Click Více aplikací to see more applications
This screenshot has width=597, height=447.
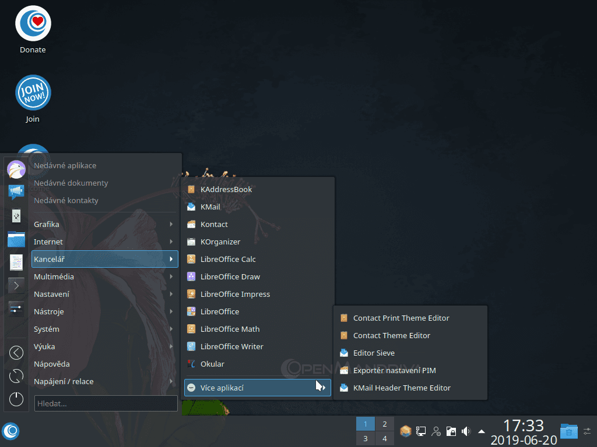(x=257, y=387)
